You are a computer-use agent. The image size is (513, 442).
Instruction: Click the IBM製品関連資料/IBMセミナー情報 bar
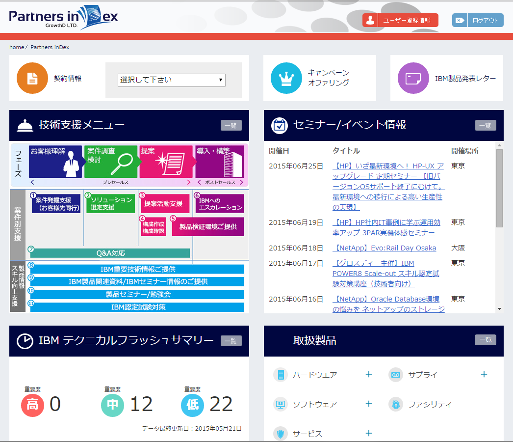[x=137, y=281]
